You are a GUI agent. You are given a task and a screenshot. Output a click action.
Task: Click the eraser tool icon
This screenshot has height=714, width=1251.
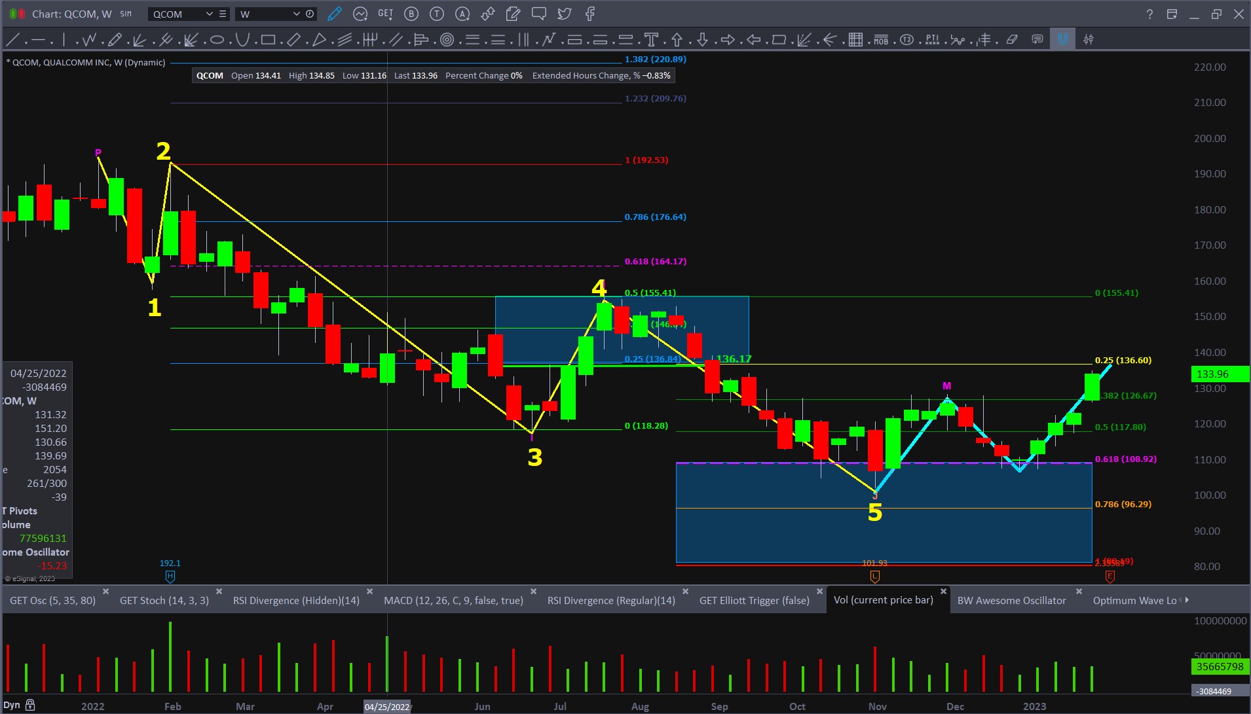pos(1012,40)
